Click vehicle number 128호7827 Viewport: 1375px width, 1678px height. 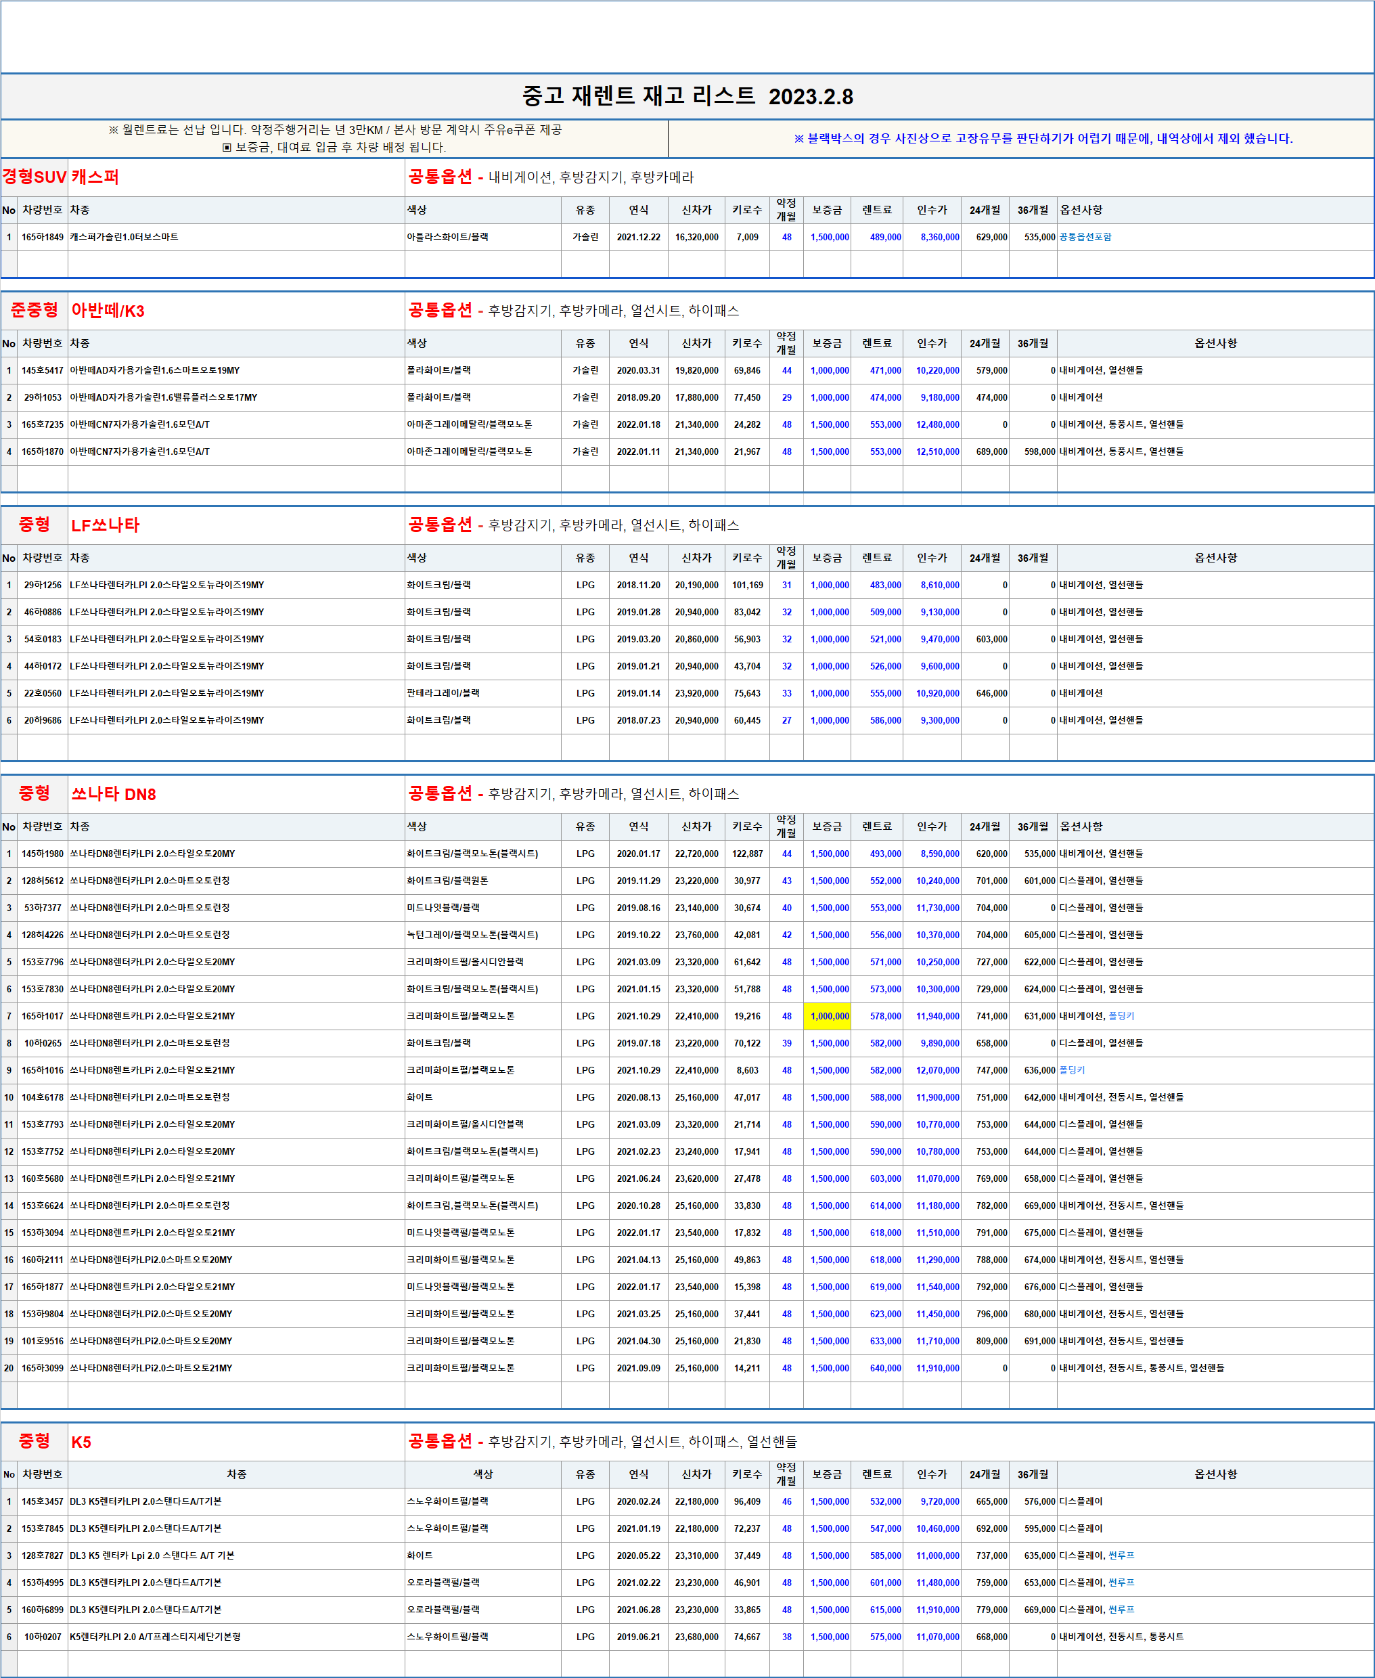[x=42, y=1555]
